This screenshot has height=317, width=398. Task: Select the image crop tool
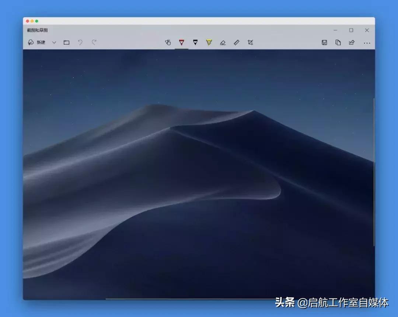pyautogui.click(x=251, y=42)
